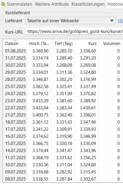Screen dimensions: 123x193
Task: Switch to Weitere Attribute tab
Action: click(52, 4)
